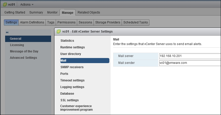Open Related Objects tab
The width and height of the screenshot is (221, 115).
click(x=89, y=12)
